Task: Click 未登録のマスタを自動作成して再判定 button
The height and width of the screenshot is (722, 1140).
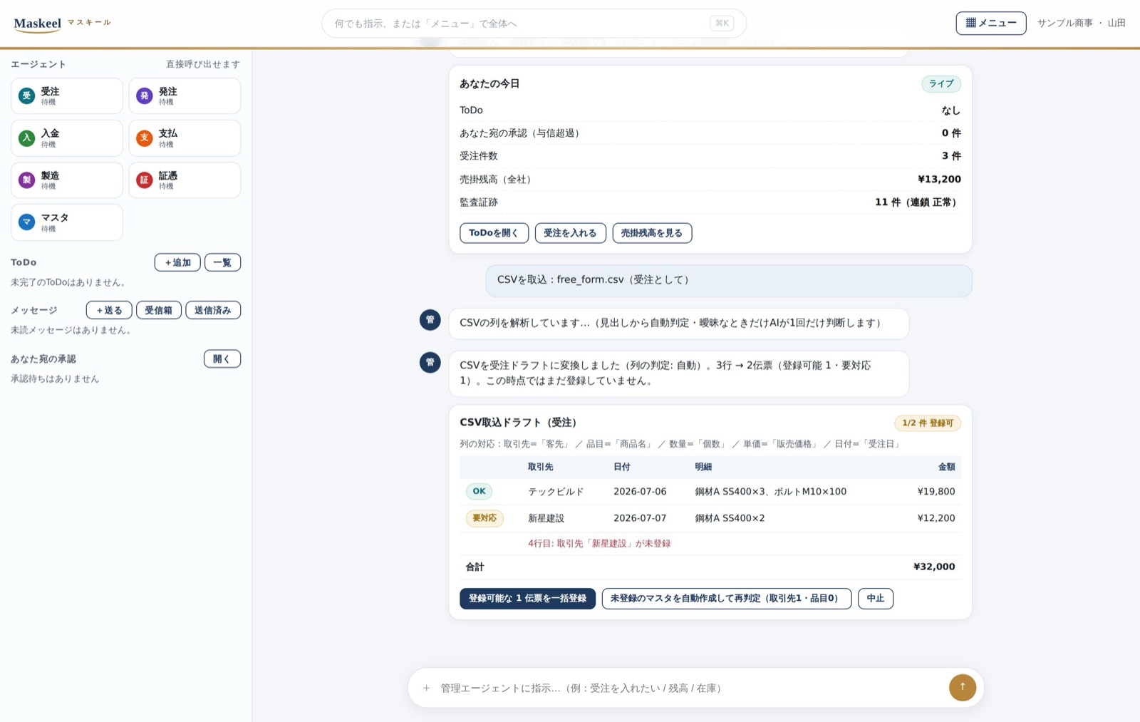Action: 726,599
